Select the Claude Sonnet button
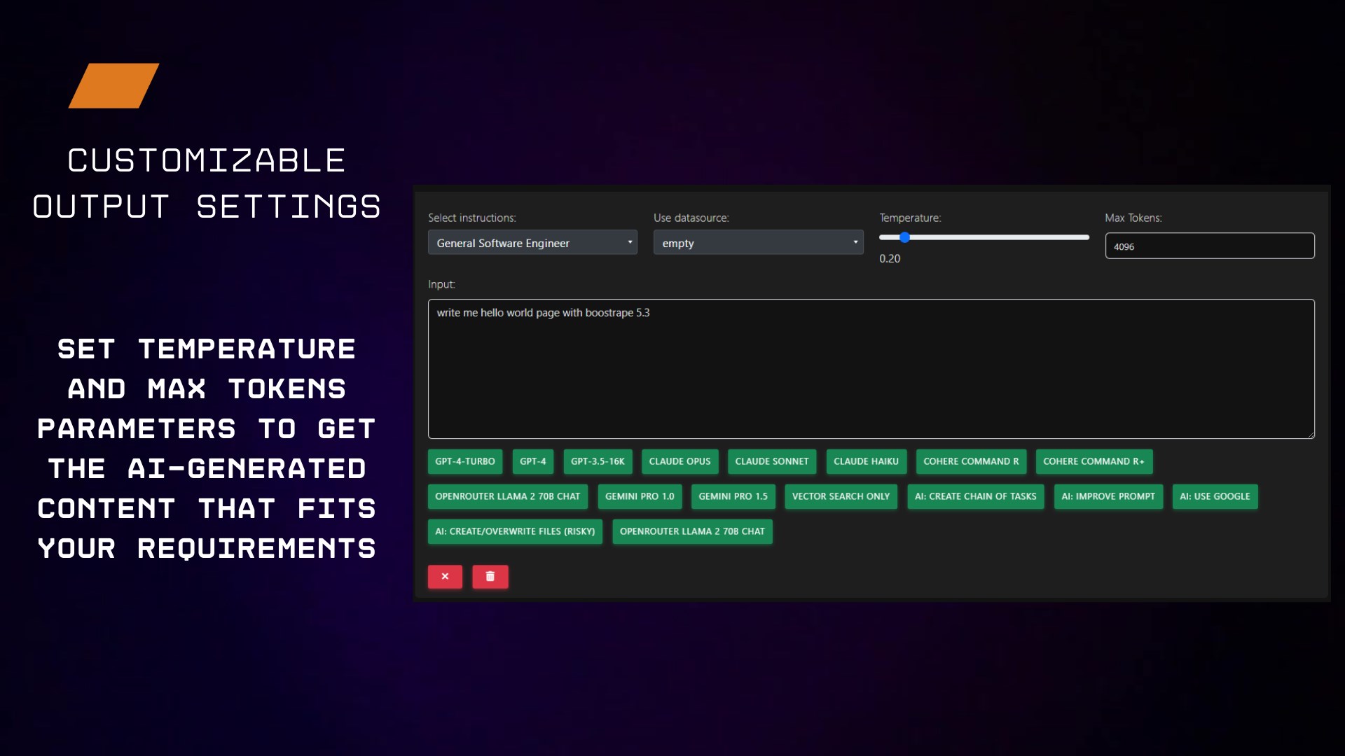 click(771, 461)
